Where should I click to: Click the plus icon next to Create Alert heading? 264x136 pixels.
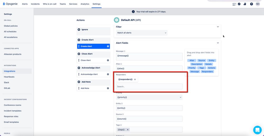[79, 40]
